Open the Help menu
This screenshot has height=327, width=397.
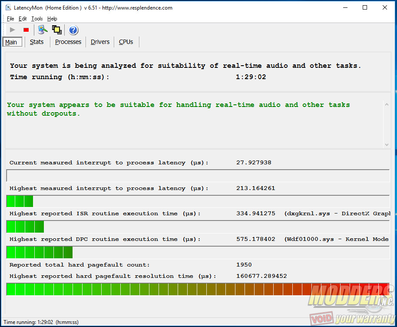click(x=52, y=19)
